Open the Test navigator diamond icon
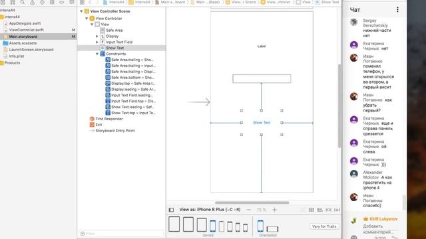 42,2
